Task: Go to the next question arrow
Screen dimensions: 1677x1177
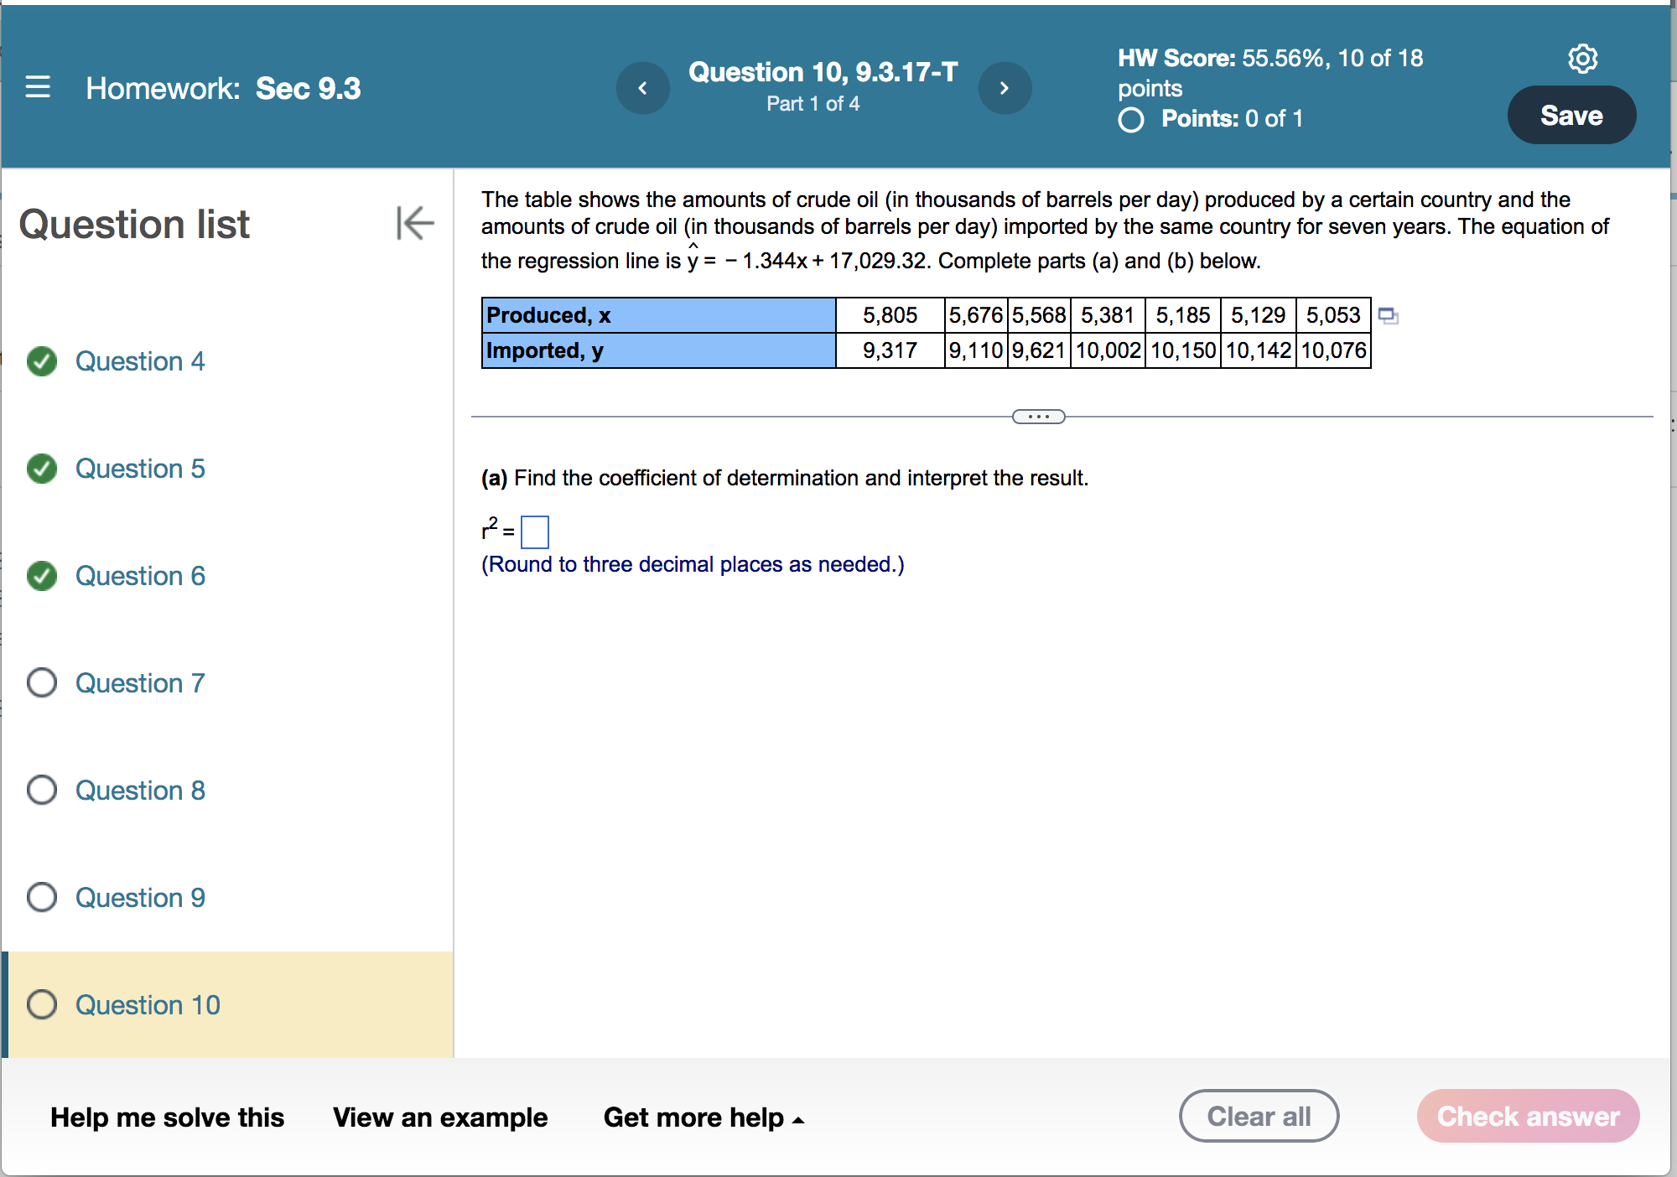Action: click(1004, 88)
